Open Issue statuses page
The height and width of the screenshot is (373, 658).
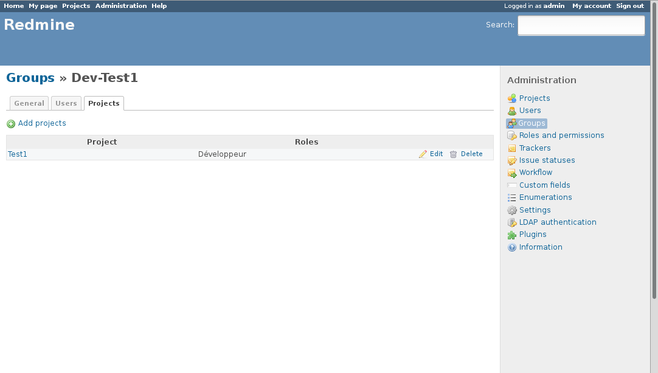tap(547, 160)
